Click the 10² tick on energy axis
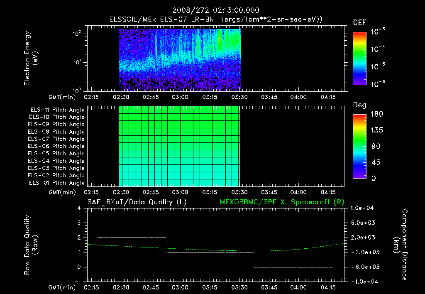Screen dimensions: 425x294 pos(77,34)
